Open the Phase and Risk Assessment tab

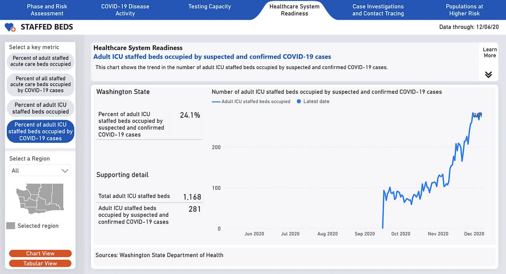47,10
